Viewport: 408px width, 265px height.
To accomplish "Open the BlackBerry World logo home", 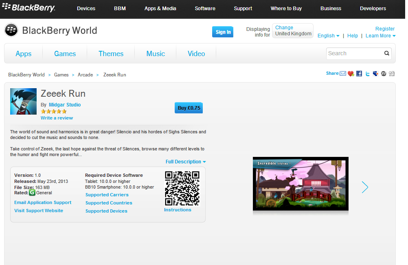I will [51, 30].
